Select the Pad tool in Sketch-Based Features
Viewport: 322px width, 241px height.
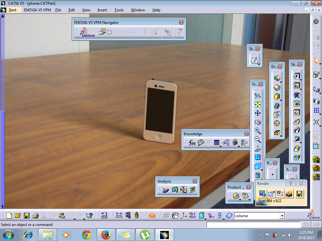click(297, 76)
